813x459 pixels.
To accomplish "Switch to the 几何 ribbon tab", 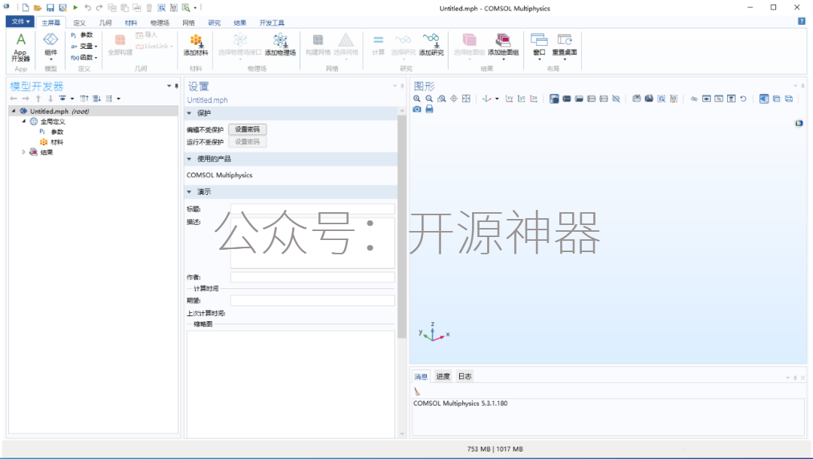I will [105, 23].
